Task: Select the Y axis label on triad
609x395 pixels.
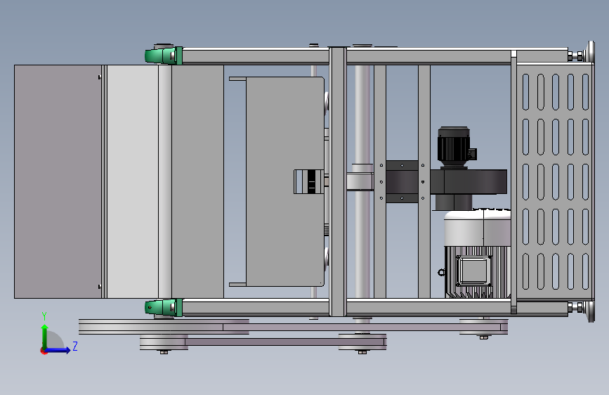Action: pos(44,316)
